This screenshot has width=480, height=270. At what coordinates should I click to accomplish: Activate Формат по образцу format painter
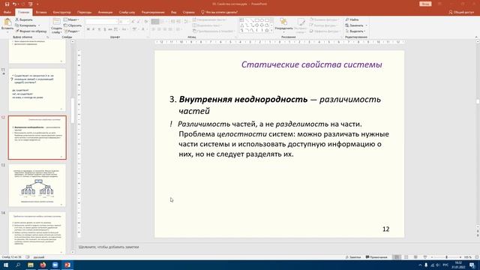(31, 31)
